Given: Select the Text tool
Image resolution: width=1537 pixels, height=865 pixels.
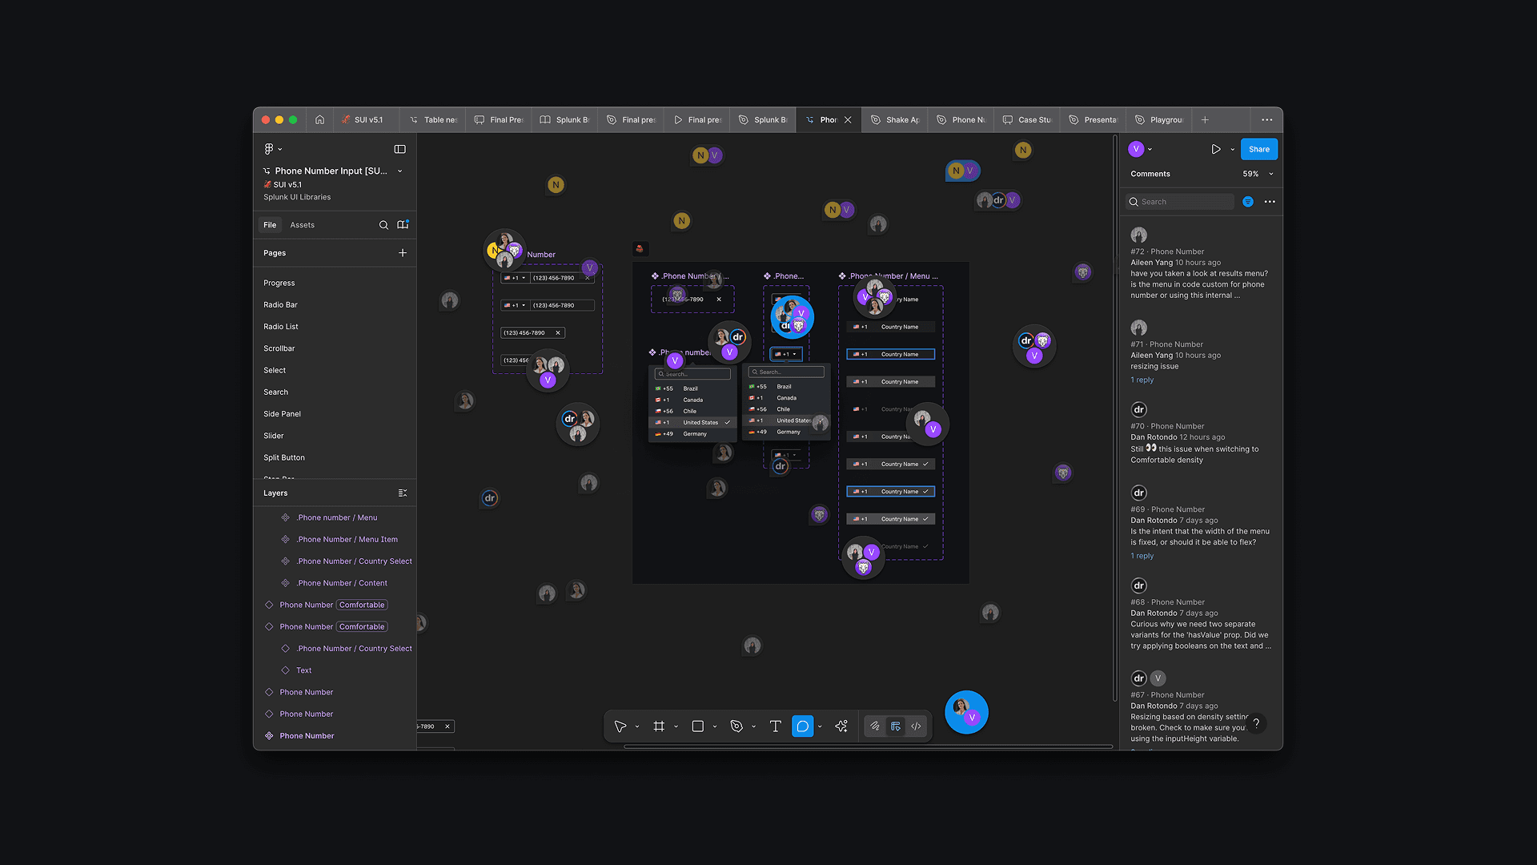Looking at the screenshot, I should (x=775, y=726).
